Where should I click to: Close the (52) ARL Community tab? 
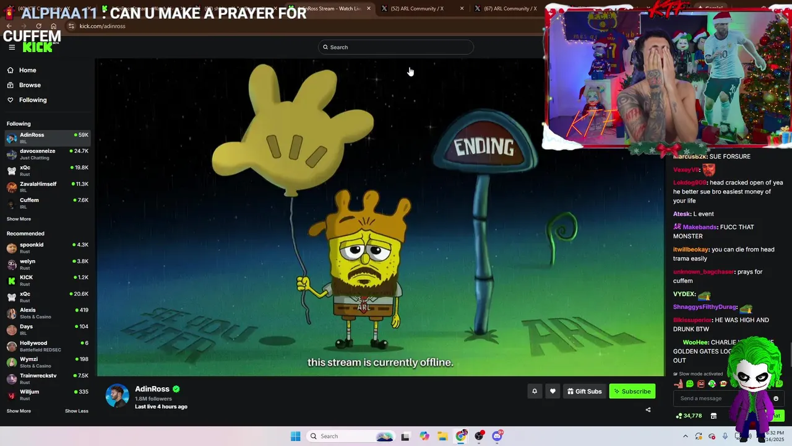[462, 9]
